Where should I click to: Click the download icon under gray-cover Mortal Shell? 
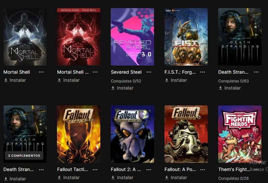tap(6, 80)
